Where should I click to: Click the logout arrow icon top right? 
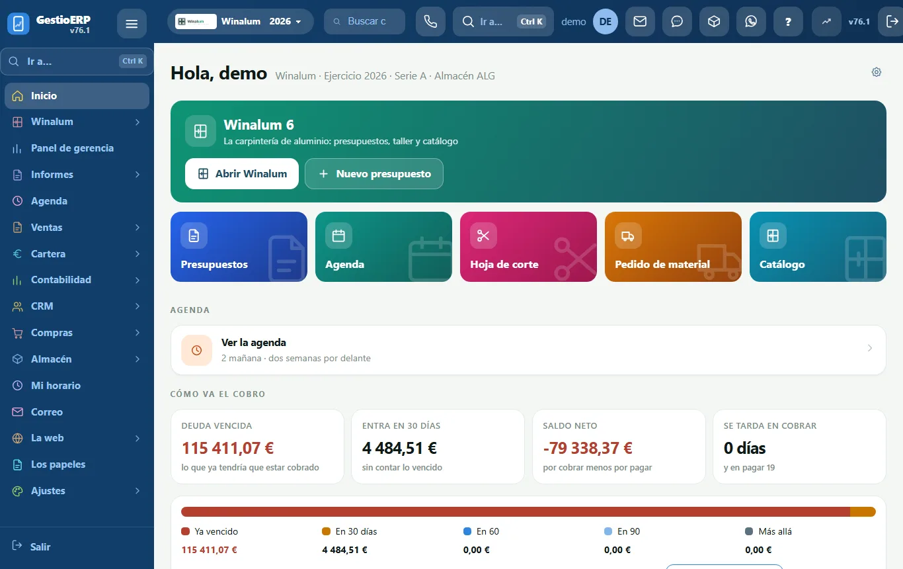[x=890, y=22]
